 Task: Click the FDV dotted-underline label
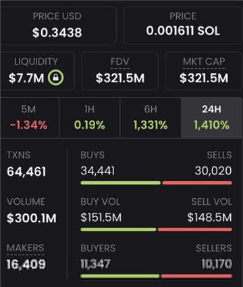120,62
